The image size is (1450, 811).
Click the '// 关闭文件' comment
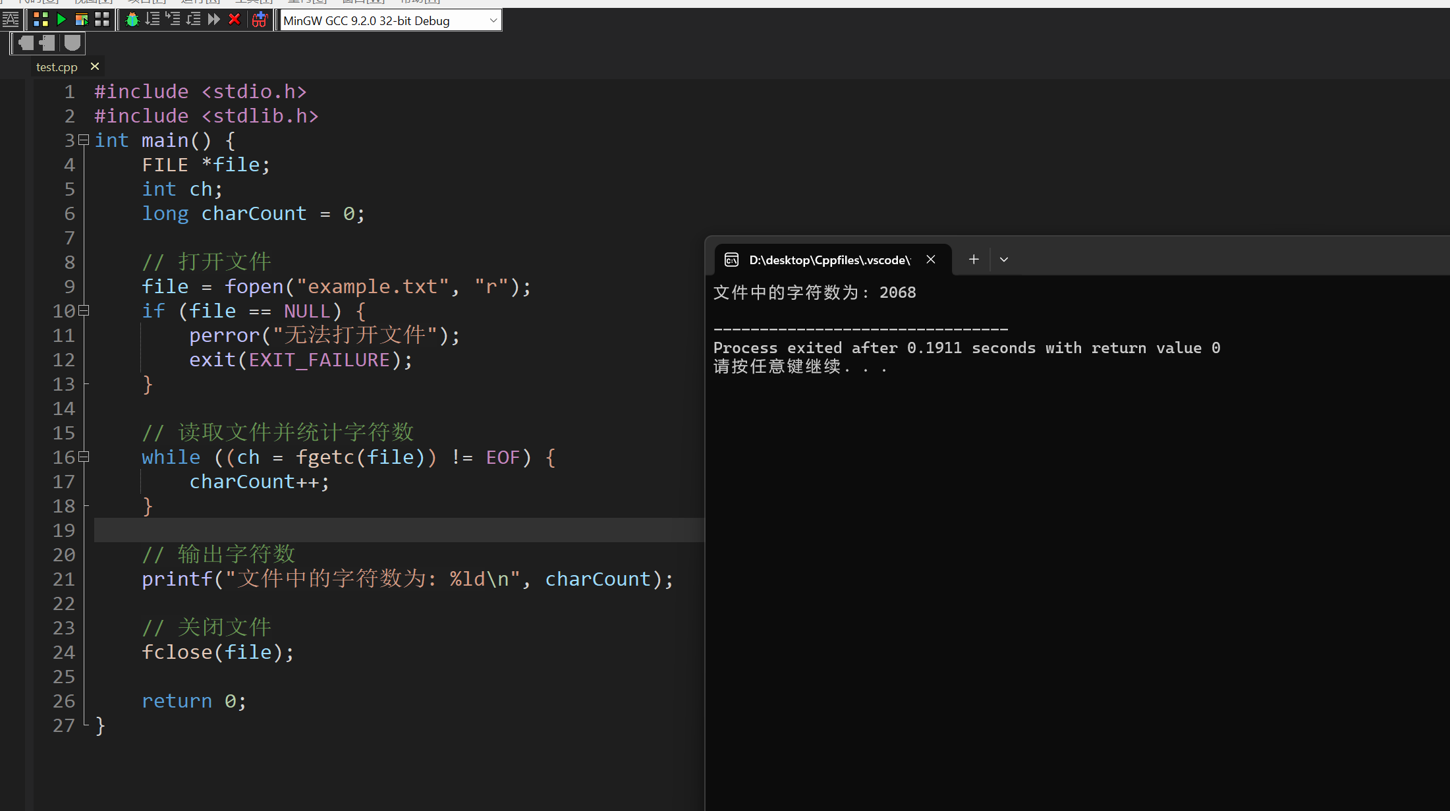[x=206, y=628]
